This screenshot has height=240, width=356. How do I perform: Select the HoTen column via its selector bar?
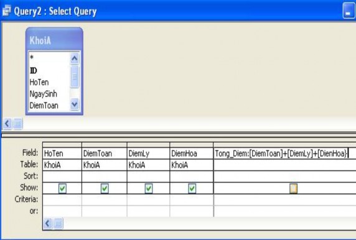click(62, 145)
